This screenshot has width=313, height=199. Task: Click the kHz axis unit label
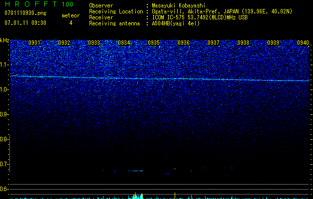pos(4,40)
